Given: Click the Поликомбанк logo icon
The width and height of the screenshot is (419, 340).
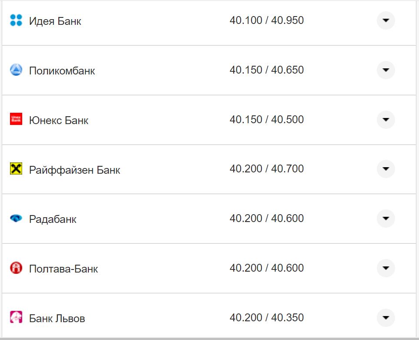Looking at the screenshot, I should coord(16,70).
